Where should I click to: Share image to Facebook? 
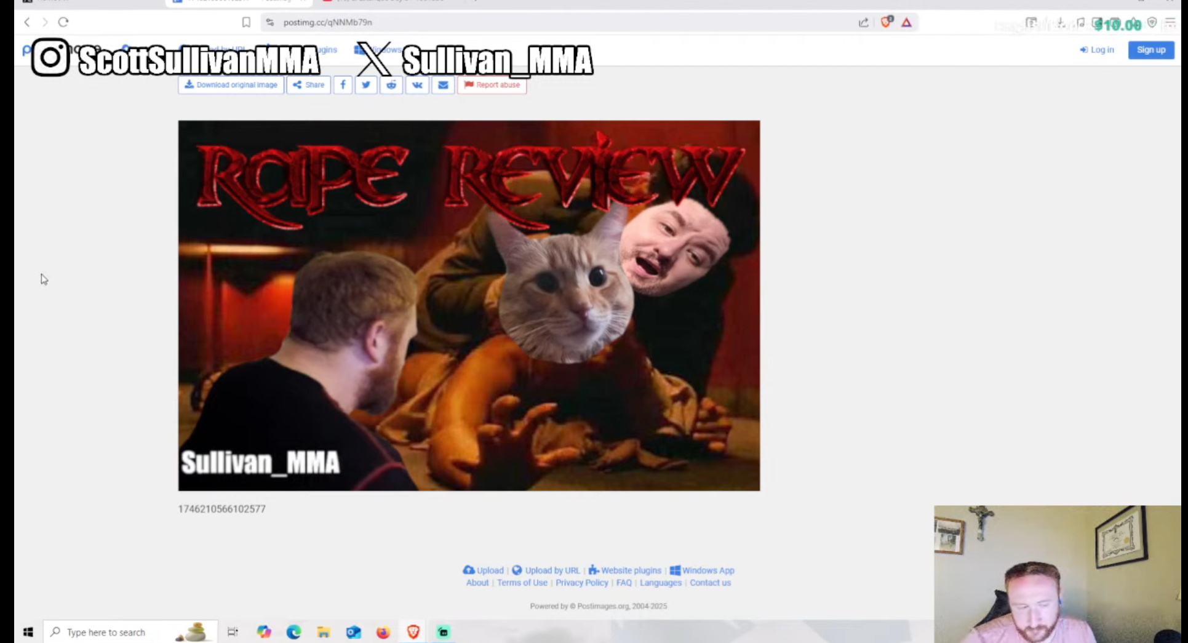tap(343, 85)
